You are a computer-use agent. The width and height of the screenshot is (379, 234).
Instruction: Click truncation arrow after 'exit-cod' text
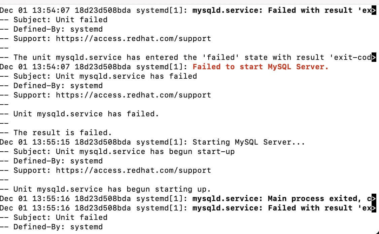point(374,57)
